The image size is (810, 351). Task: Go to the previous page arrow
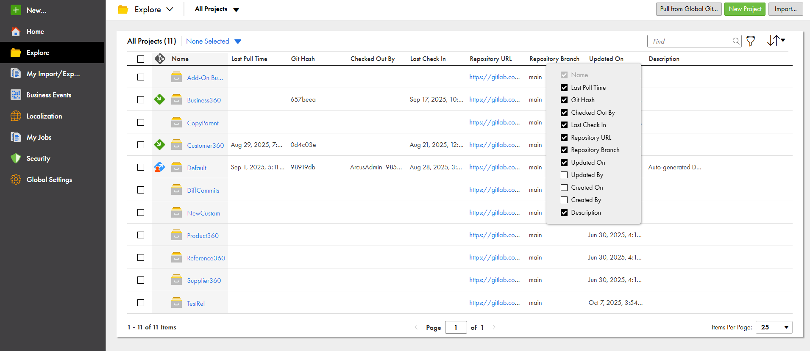click(x=416, y=327)
